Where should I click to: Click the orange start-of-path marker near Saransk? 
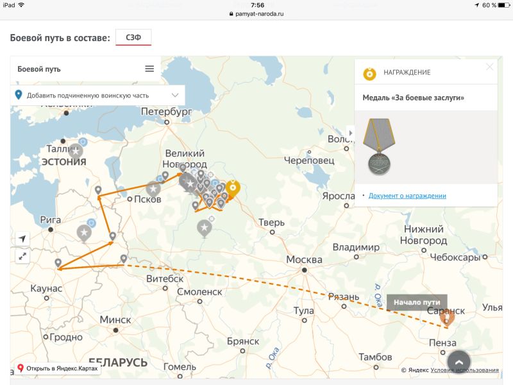click(x=448, y=316)
